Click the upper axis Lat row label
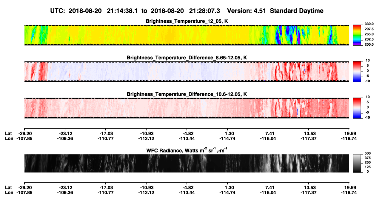This screenshot has height=199, width=388. pos(9,133)
